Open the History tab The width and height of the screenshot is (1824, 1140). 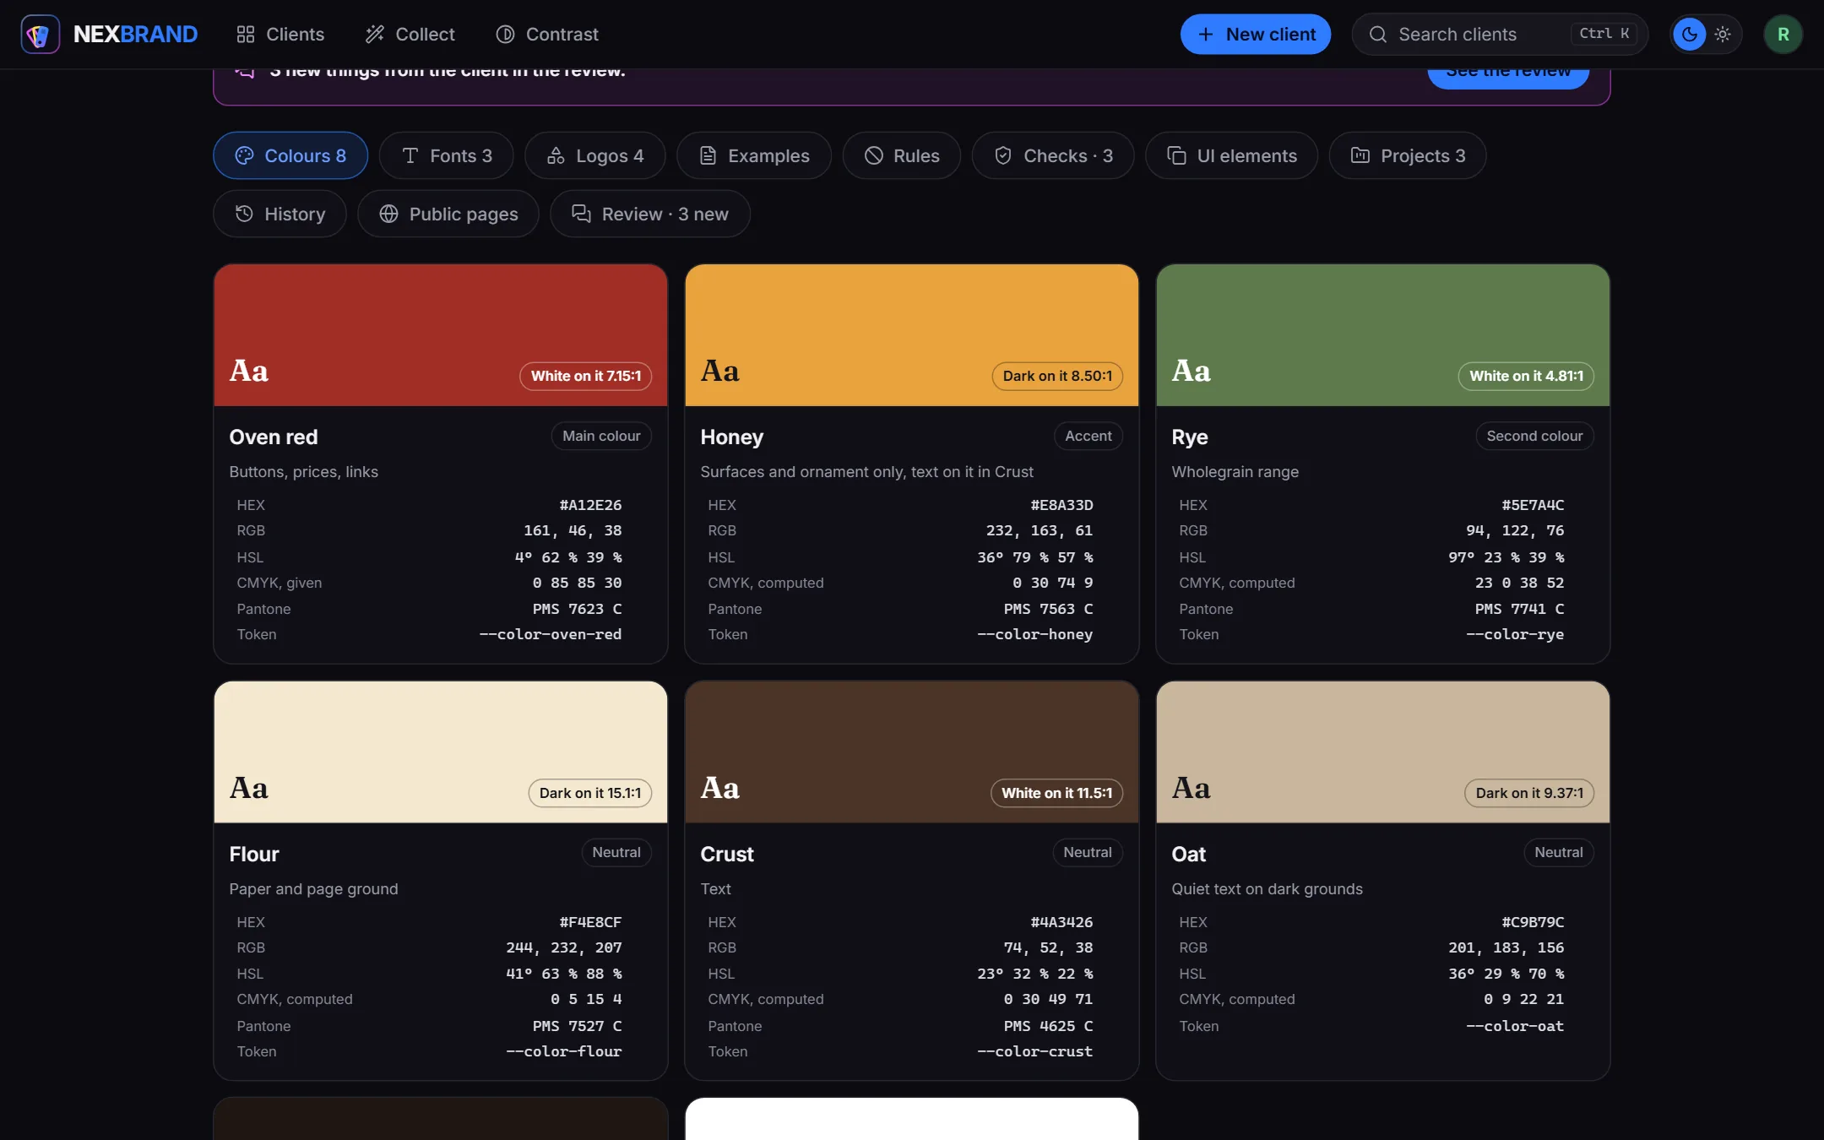click(280, 214)
